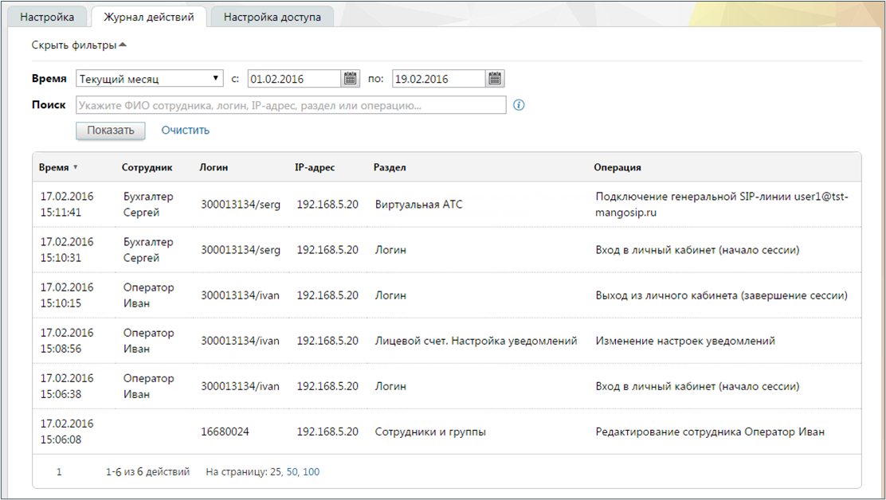Open the start date calendar picker
This screenshot has height=500, width=886.
[x=351, y=79]
